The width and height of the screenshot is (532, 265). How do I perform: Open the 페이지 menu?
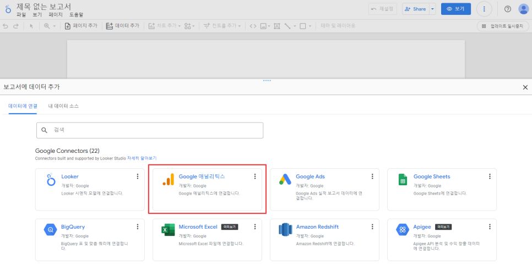pos(56,15)
